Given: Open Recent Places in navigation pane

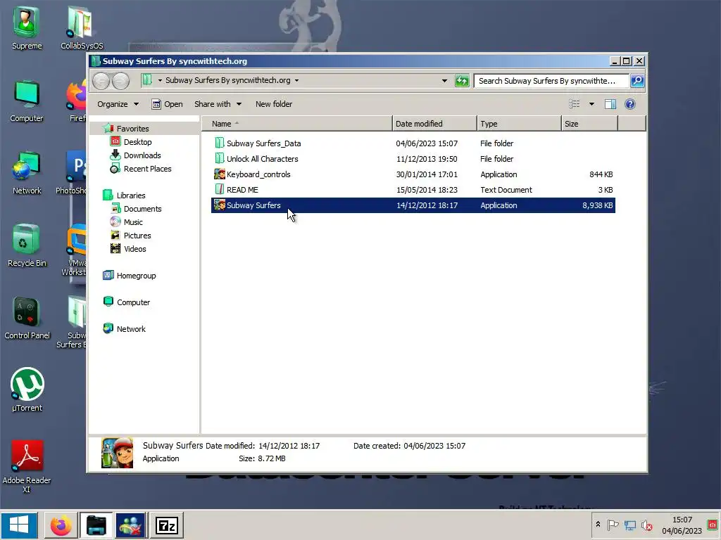Looking at the screenshot, I should (147, 169).
